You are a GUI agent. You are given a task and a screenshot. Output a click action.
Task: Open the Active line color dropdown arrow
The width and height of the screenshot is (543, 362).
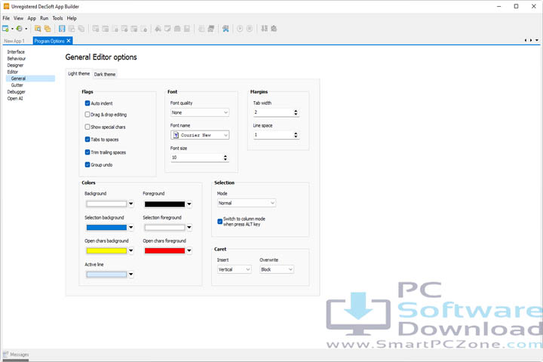[x=131, y=275]
